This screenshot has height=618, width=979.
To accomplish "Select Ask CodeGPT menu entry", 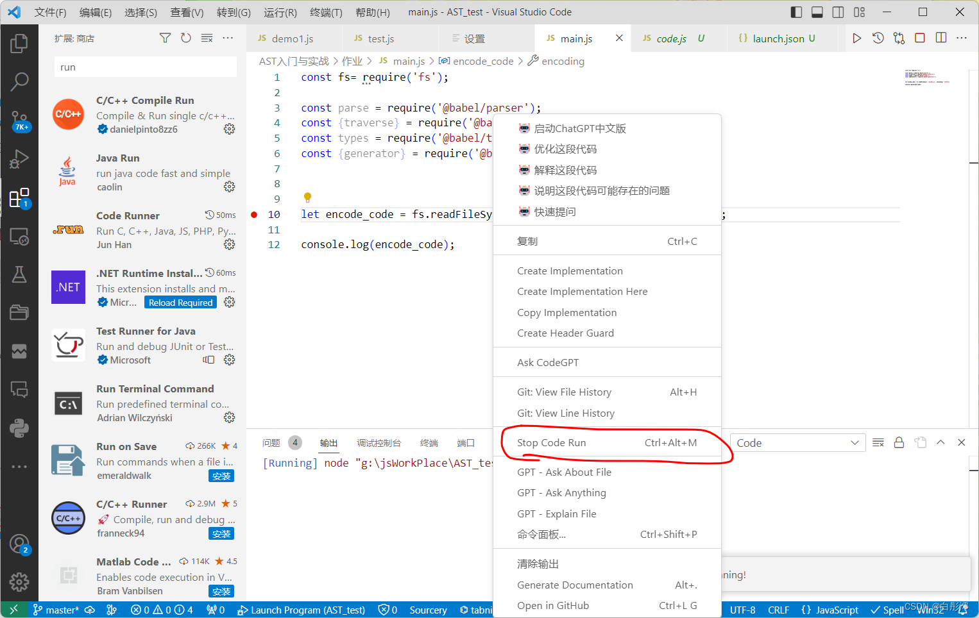I will [x=607, y=362].
